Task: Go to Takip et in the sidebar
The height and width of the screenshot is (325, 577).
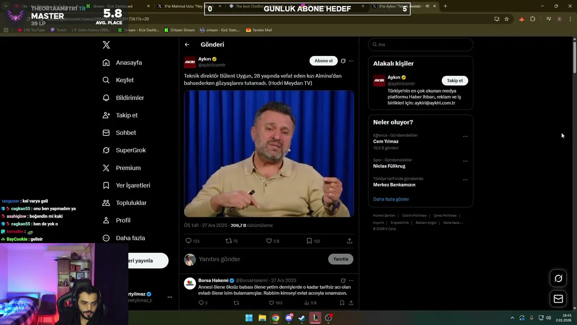Action: (120, 115)
